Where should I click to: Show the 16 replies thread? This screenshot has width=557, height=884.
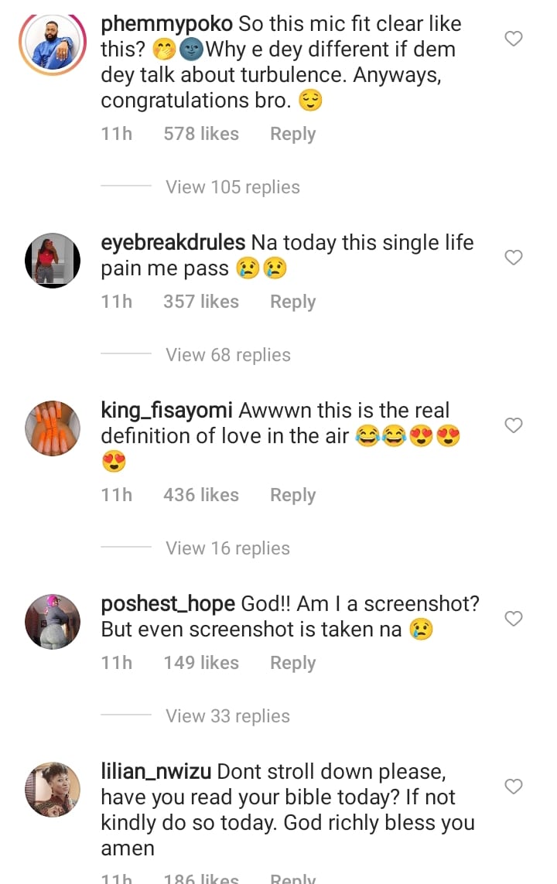pyautogui.click(x=227, y=548)
